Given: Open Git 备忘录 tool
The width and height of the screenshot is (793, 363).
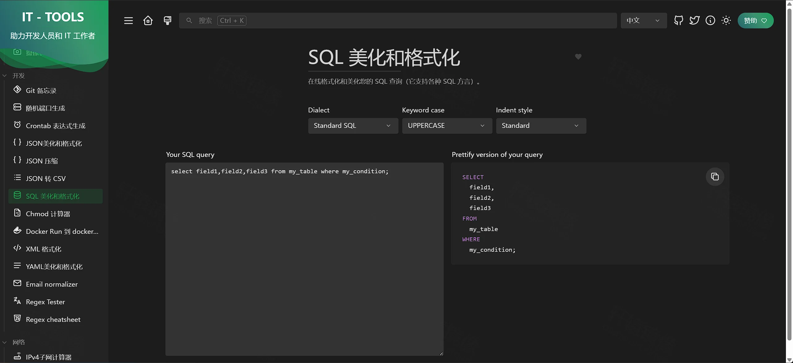Looking at the screenshot, I should [x=56, y=91].
